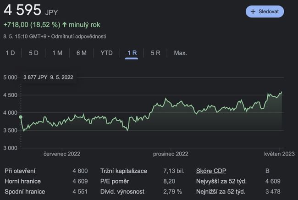Click the červenec 2022 axis label
The height and width of the screenshot is (200, 298).
click(62, 154)
